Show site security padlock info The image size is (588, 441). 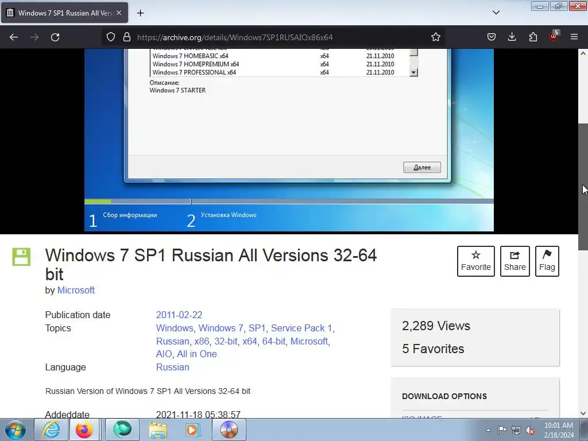pos(127,37)
